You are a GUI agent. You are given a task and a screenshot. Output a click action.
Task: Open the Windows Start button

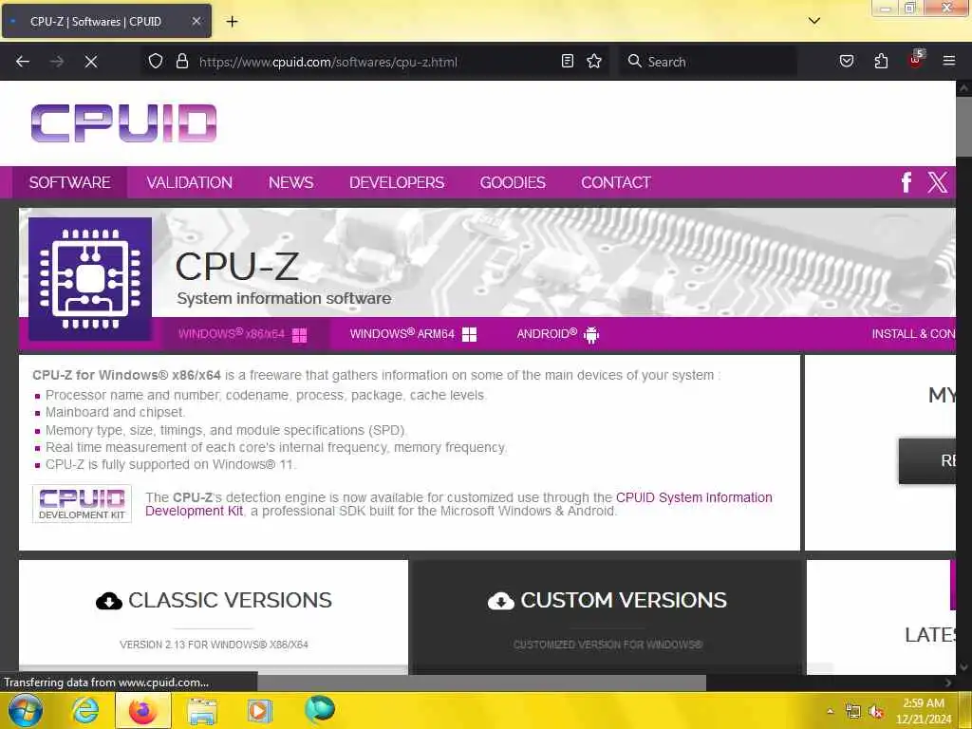tap(26, 710)
